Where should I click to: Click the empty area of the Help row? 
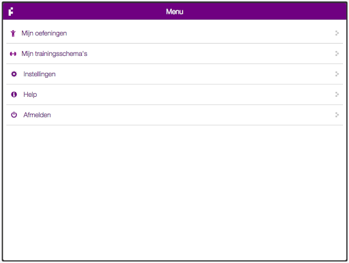[182, 95]
